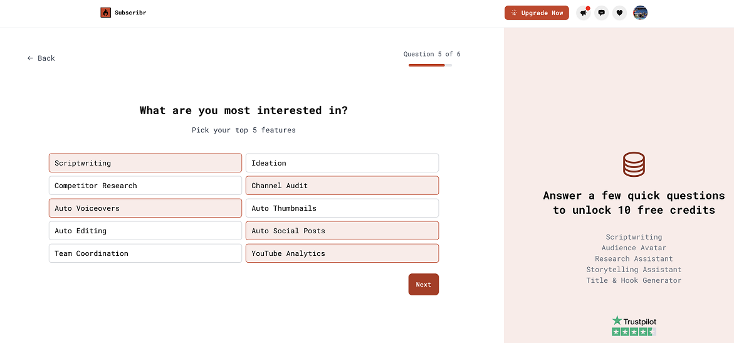Open announcements megaphone icon
Screen dimensions: 734x343
[584, 13]
